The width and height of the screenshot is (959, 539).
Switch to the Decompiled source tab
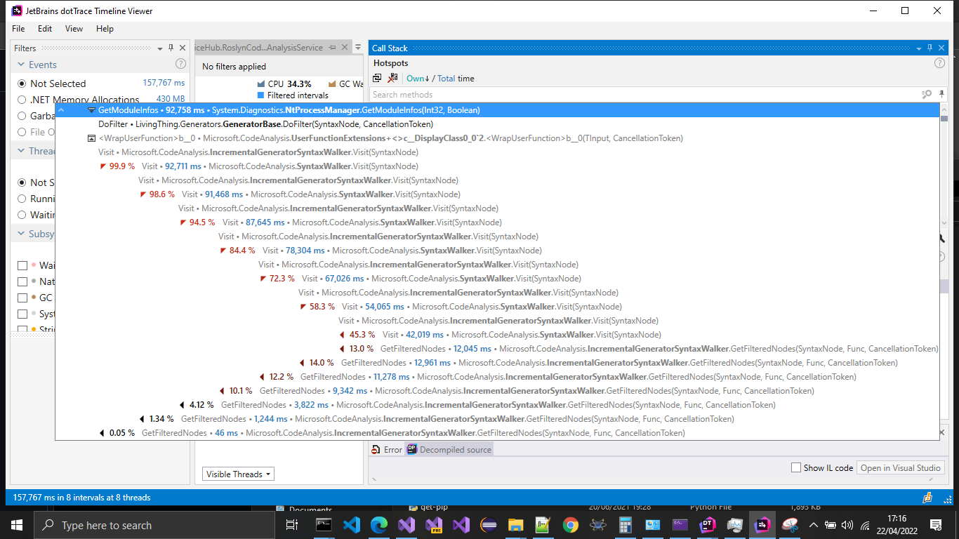pyautogui.click(x=449, y=450)
